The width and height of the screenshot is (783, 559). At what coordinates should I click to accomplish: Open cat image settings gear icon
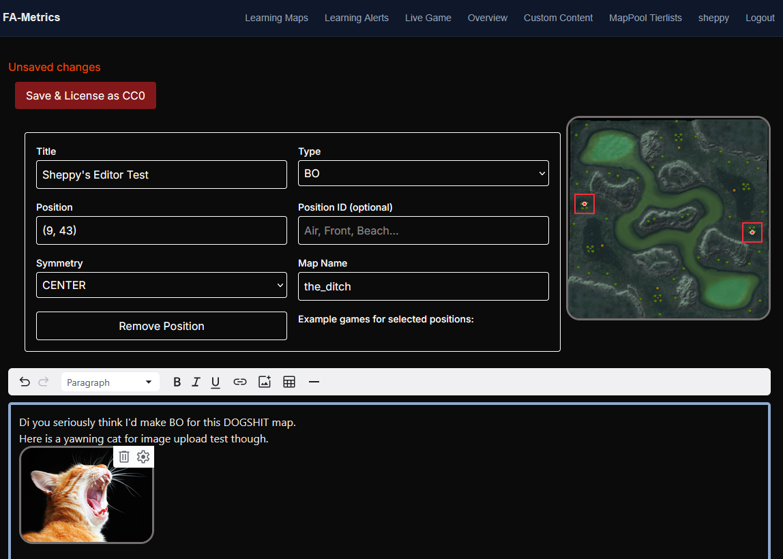coord(143,457)
